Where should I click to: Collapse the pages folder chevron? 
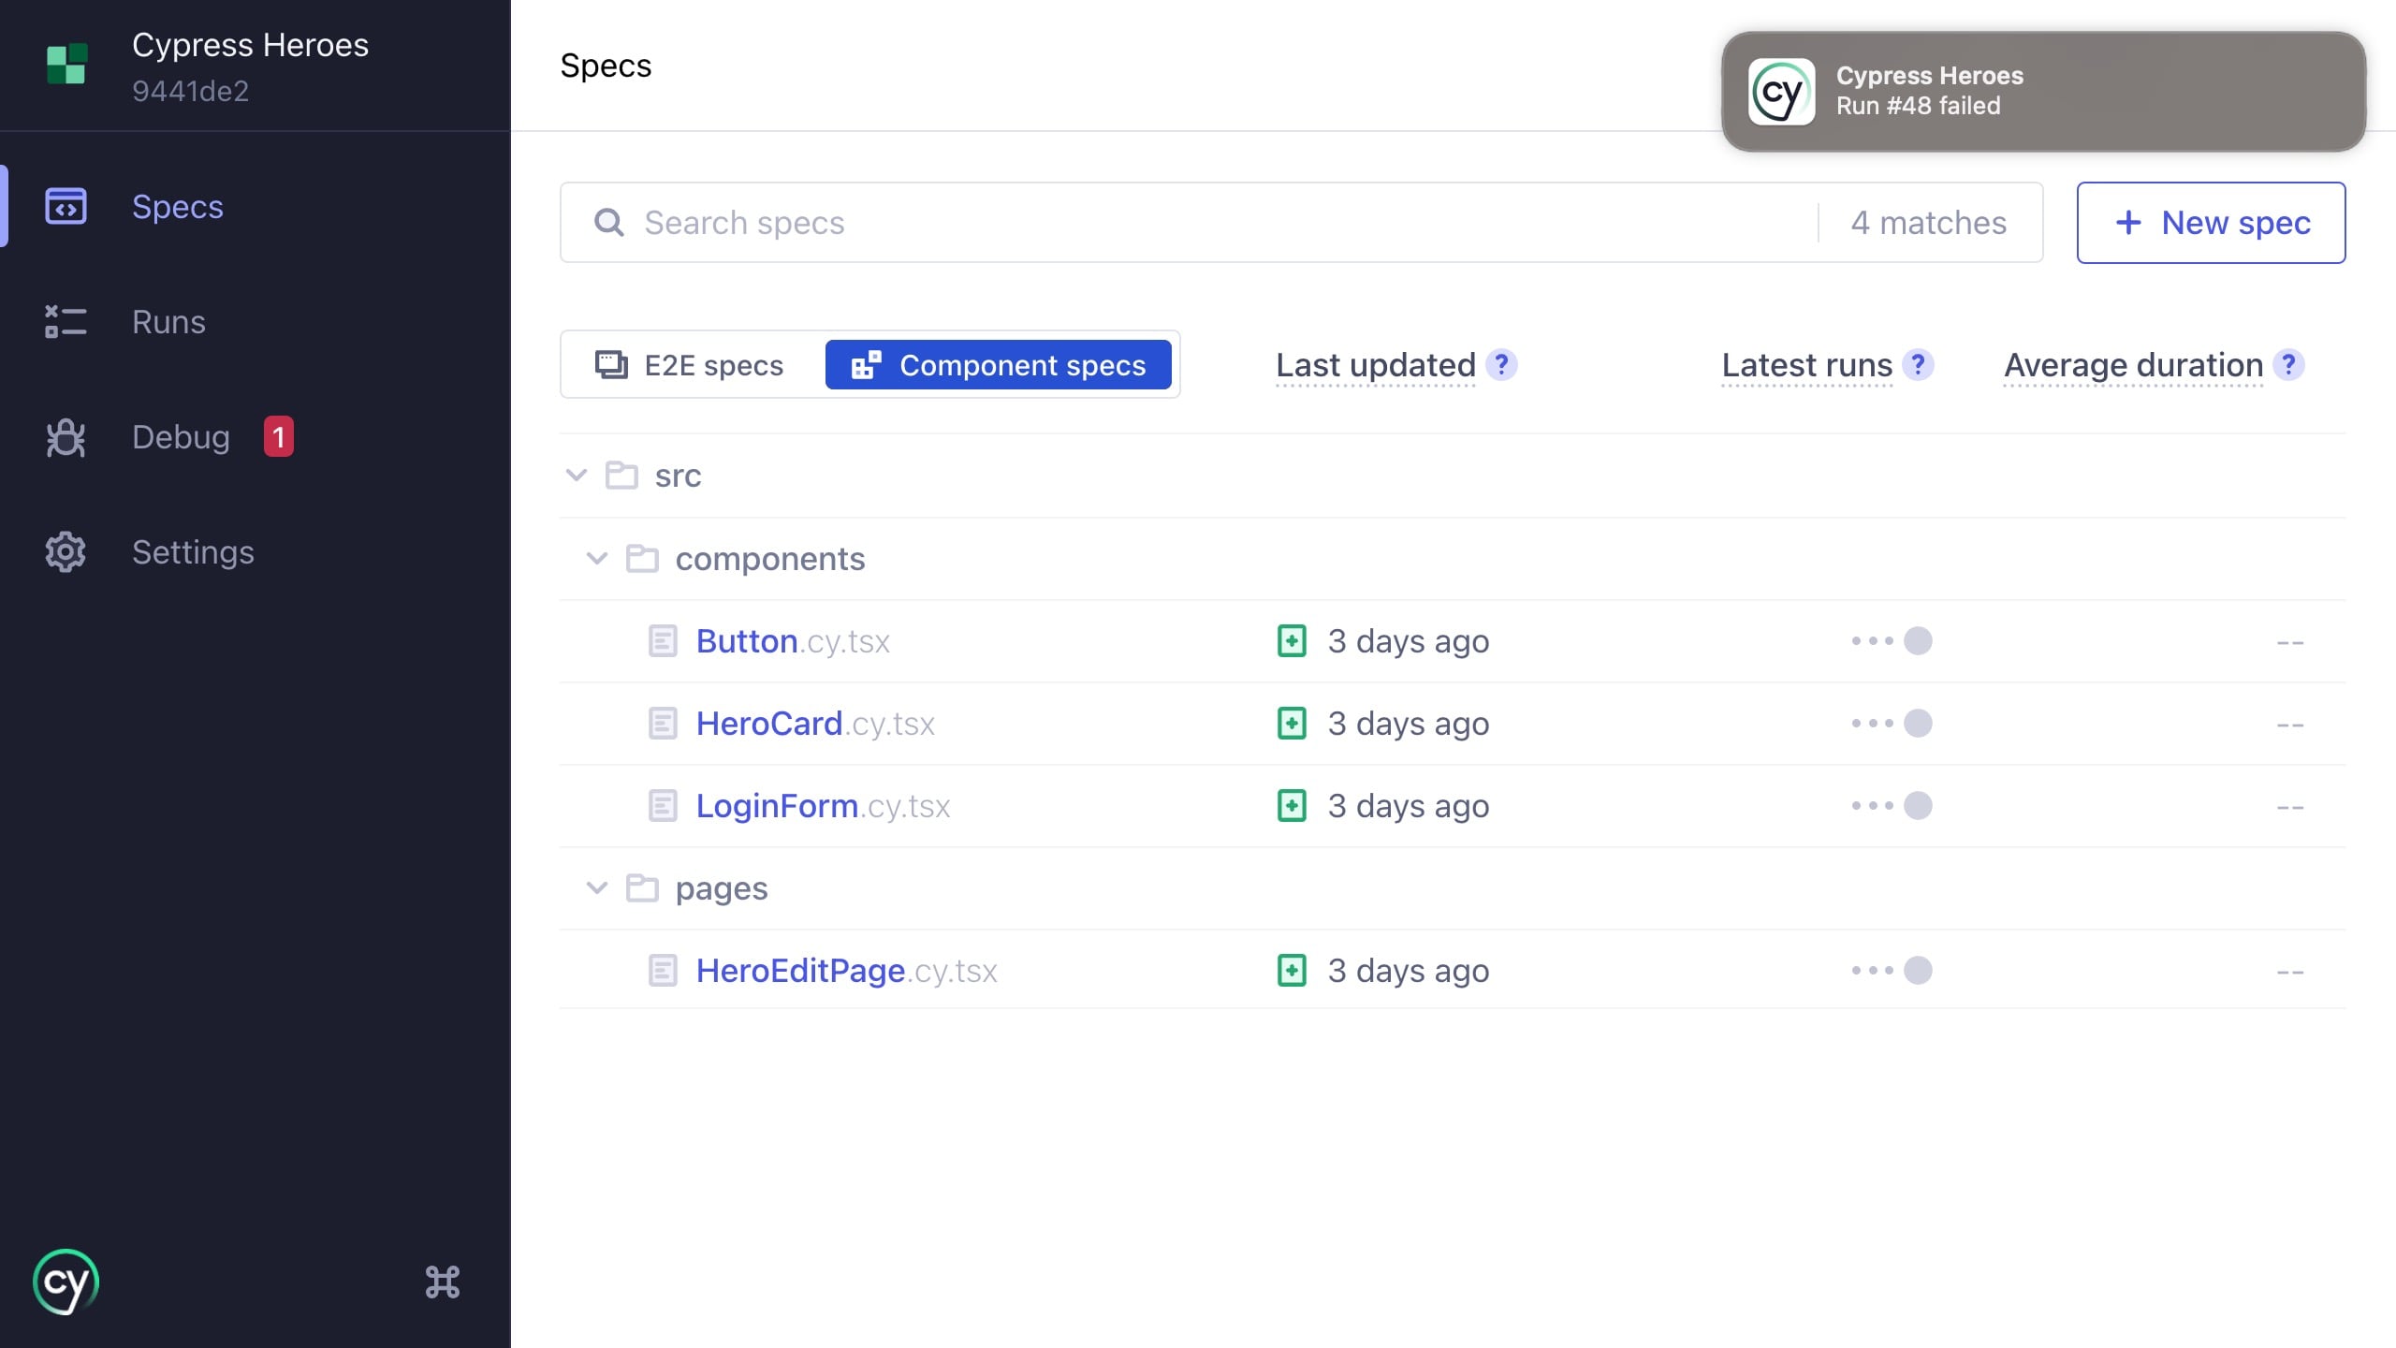(x=597, y=888)
